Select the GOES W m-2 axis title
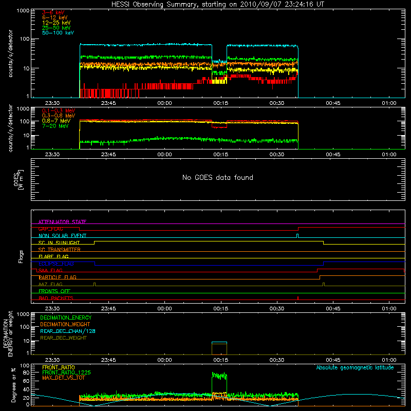This screenshot has height=411, width=411. click(18, 179)
